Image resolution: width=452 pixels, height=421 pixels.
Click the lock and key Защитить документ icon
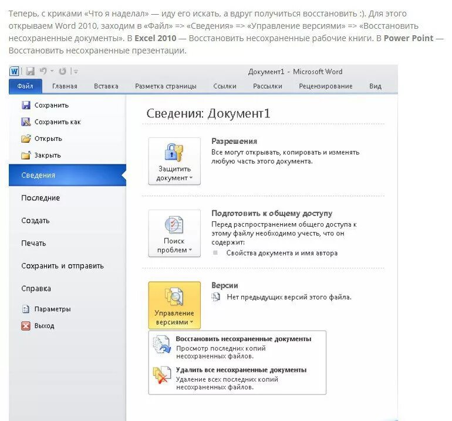pos(174,152)
